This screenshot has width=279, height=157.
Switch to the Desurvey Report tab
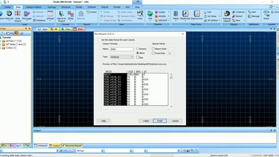[72, 146]
